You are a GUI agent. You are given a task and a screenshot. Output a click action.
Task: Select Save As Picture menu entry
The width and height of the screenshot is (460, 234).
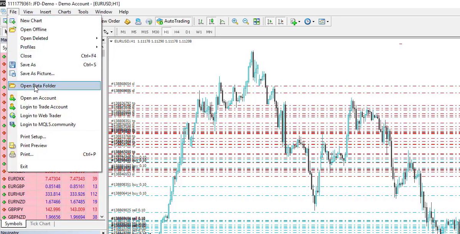[x=37, y=74]
